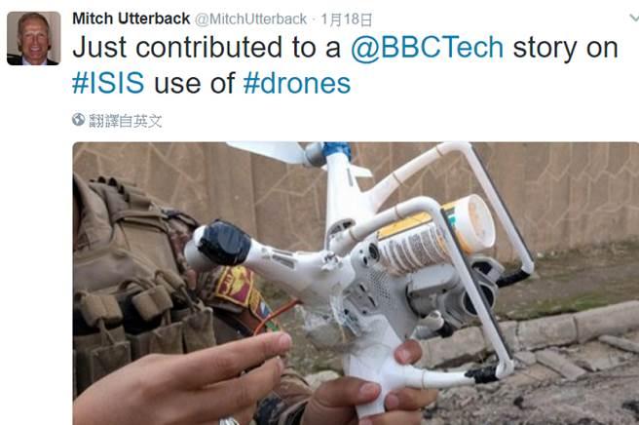Viewport: 639px width, 425px height.
Task: Open the Mitch Utterback display name
Action: [x=131, y=19]
